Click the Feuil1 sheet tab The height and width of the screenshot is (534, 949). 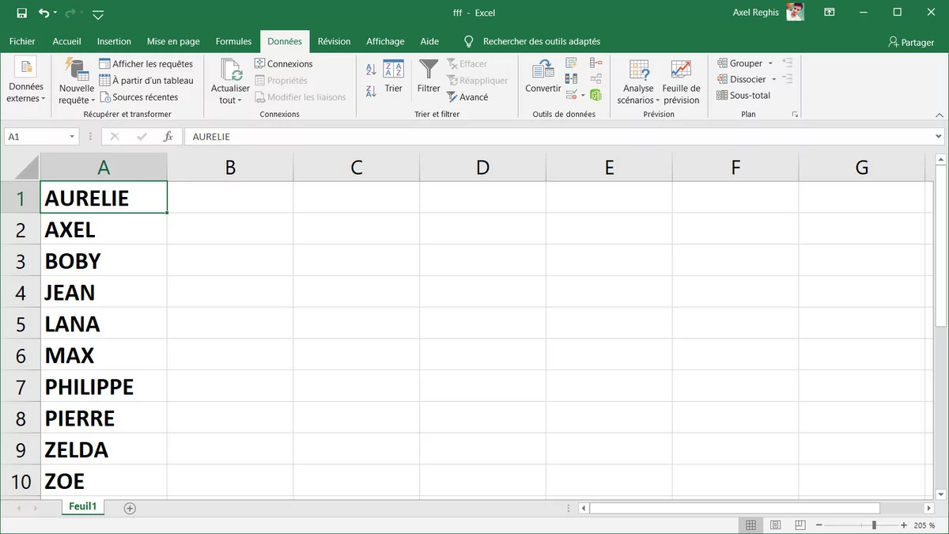[82, 507]
